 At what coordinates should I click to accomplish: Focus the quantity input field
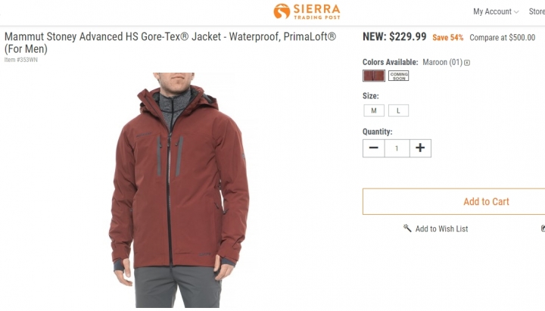pos(397,148)
